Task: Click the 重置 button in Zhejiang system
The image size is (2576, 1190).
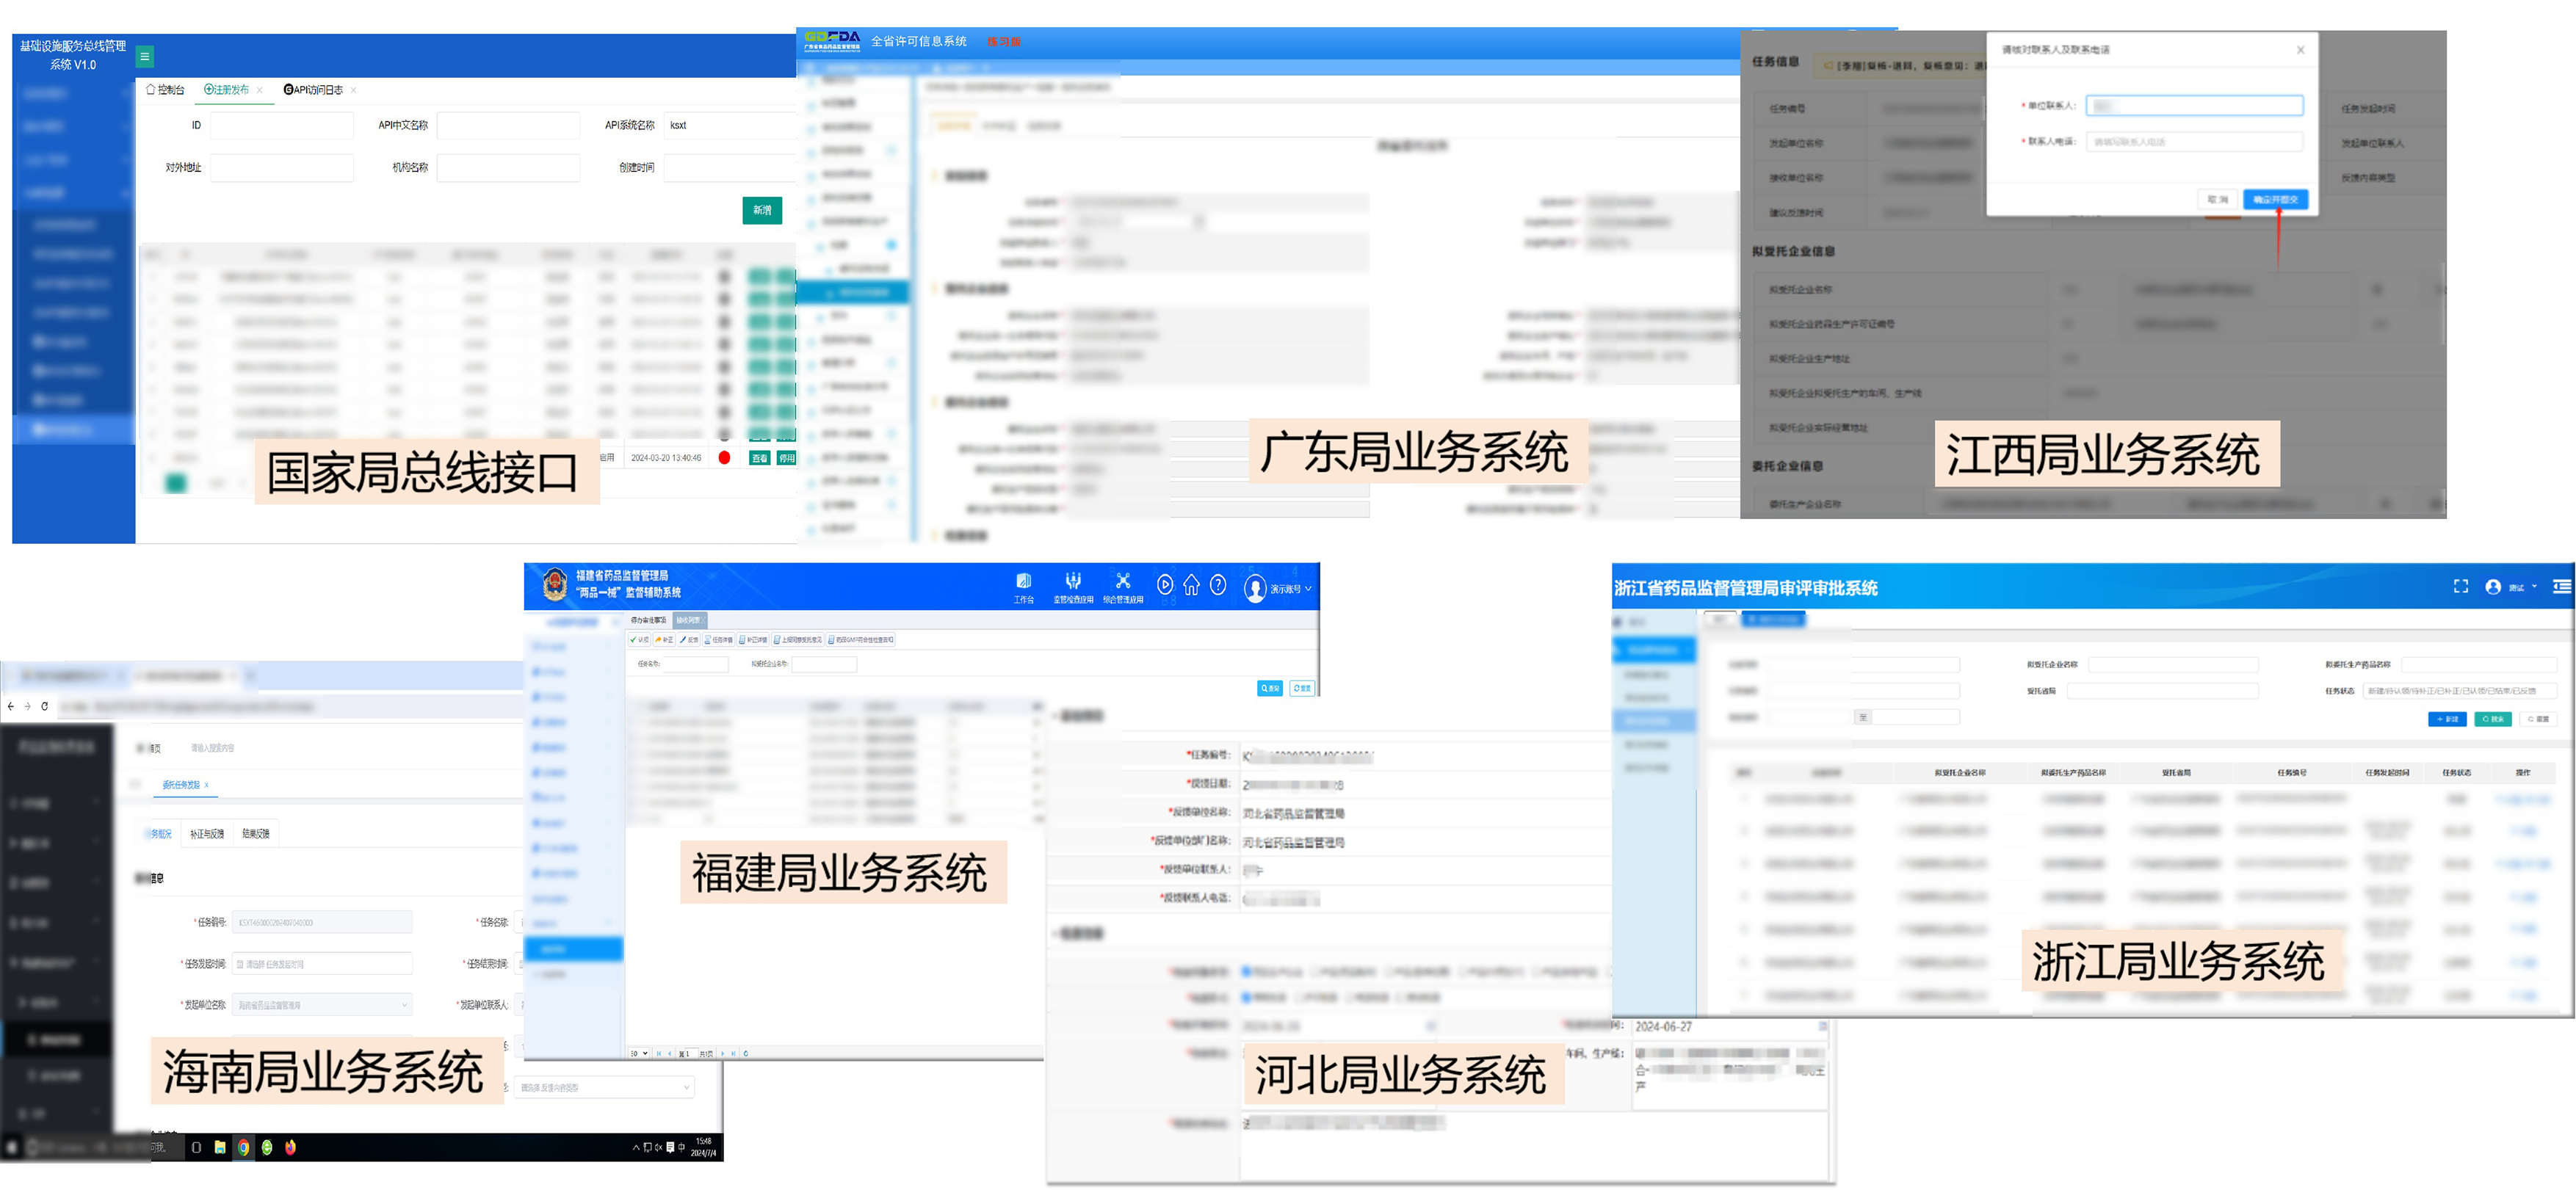Action: coord(2538,719)
